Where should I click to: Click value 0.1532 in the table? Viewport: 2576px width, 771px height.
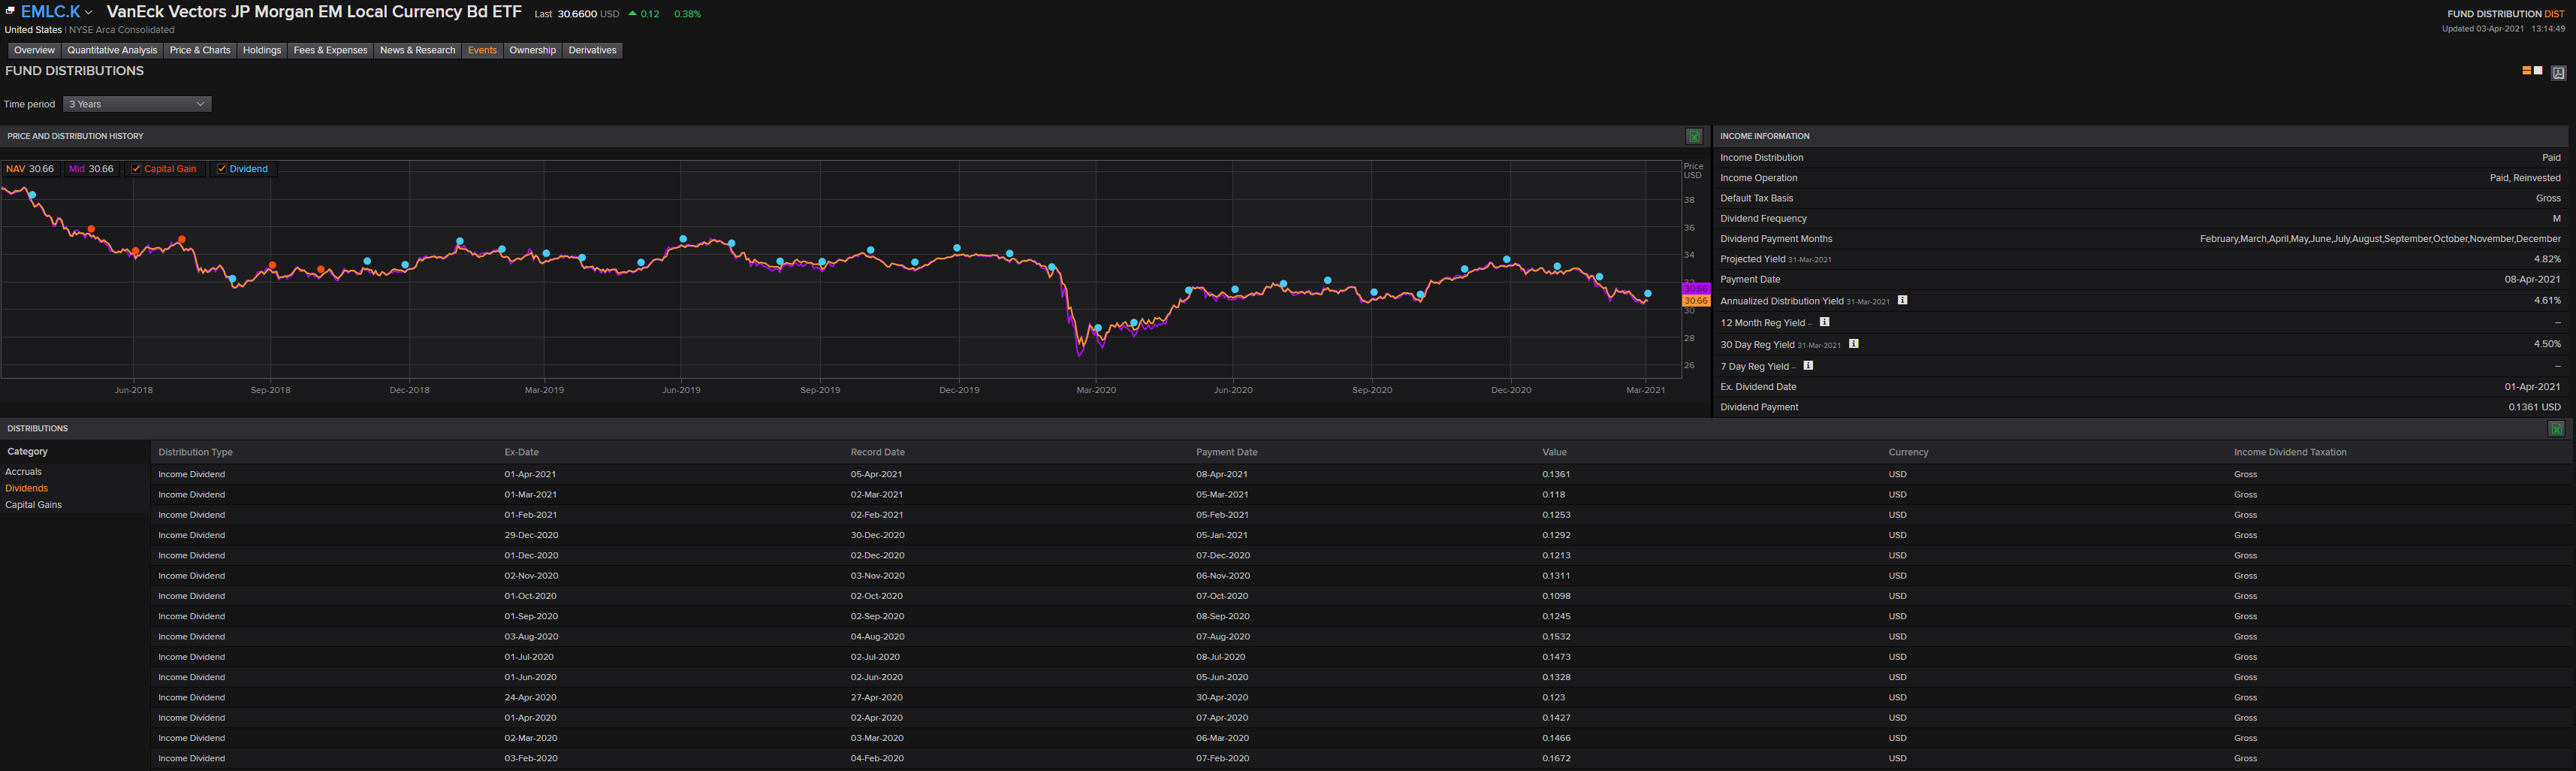[x=1557, y=636]
